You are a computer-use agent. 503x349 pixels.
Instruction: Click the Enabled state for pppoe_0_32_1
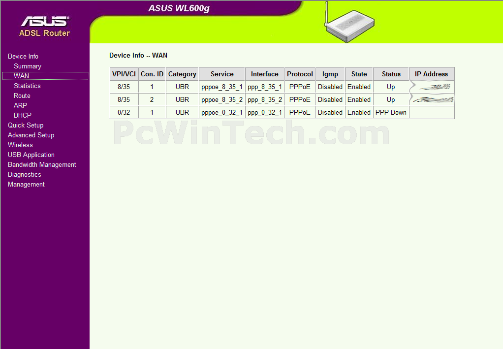coord(359,113)
